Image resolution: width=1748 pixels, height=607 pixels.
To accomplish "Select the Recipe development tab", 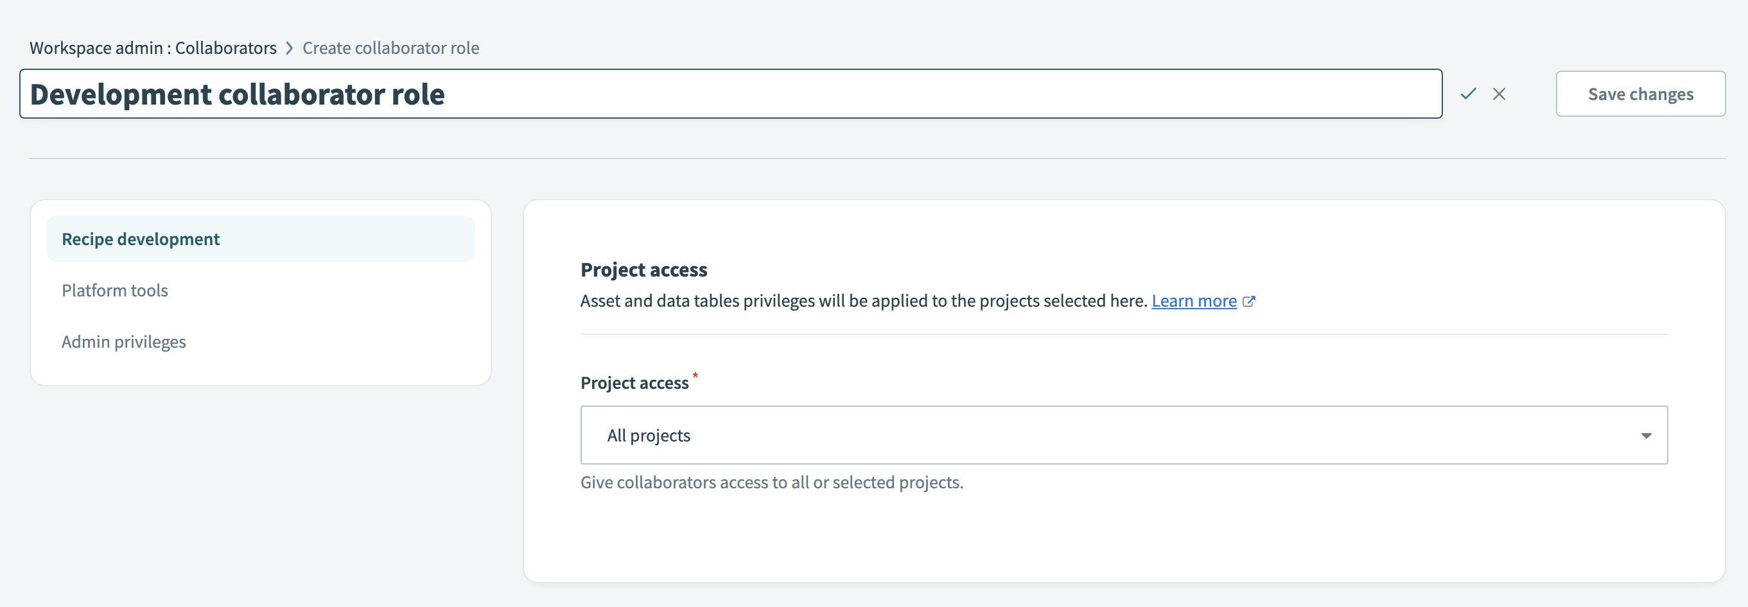I will point(261,239).
